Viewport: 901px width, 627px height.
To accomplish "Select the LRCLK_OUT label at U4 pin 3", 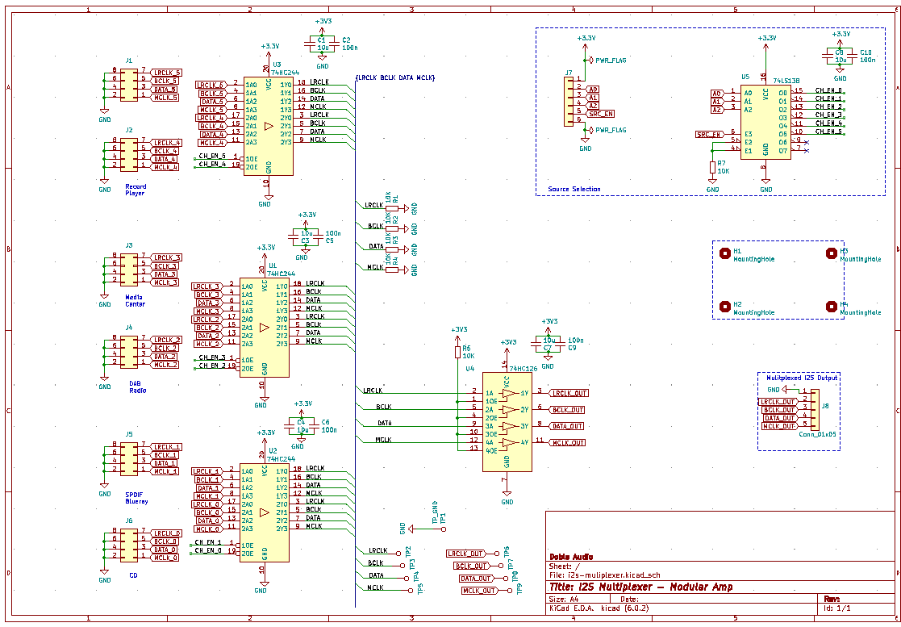I will pos(569,393).
